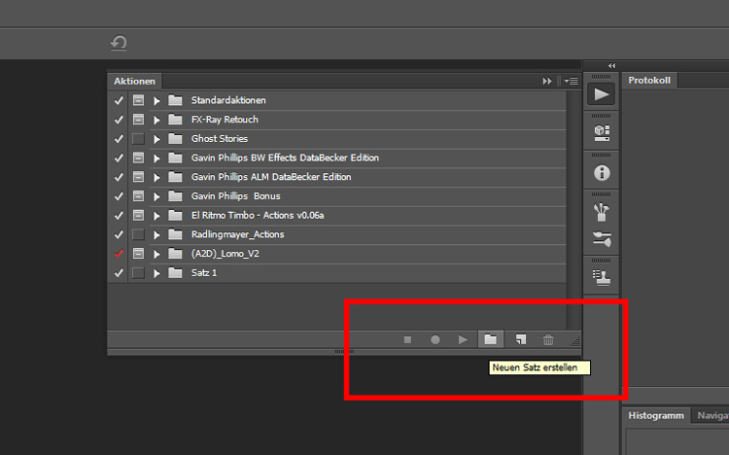Toggle dialog box for El Ritmo Timbo
The image size is (729, 455).
[138, 216]
